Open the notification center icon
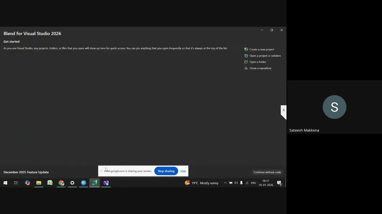This screenshot has height=214, width=382. (279, 183)
